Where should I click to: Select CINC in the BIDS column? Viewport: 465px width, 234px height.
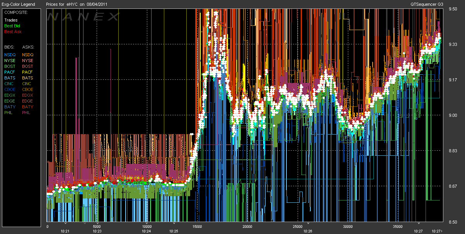pos(10,84)
